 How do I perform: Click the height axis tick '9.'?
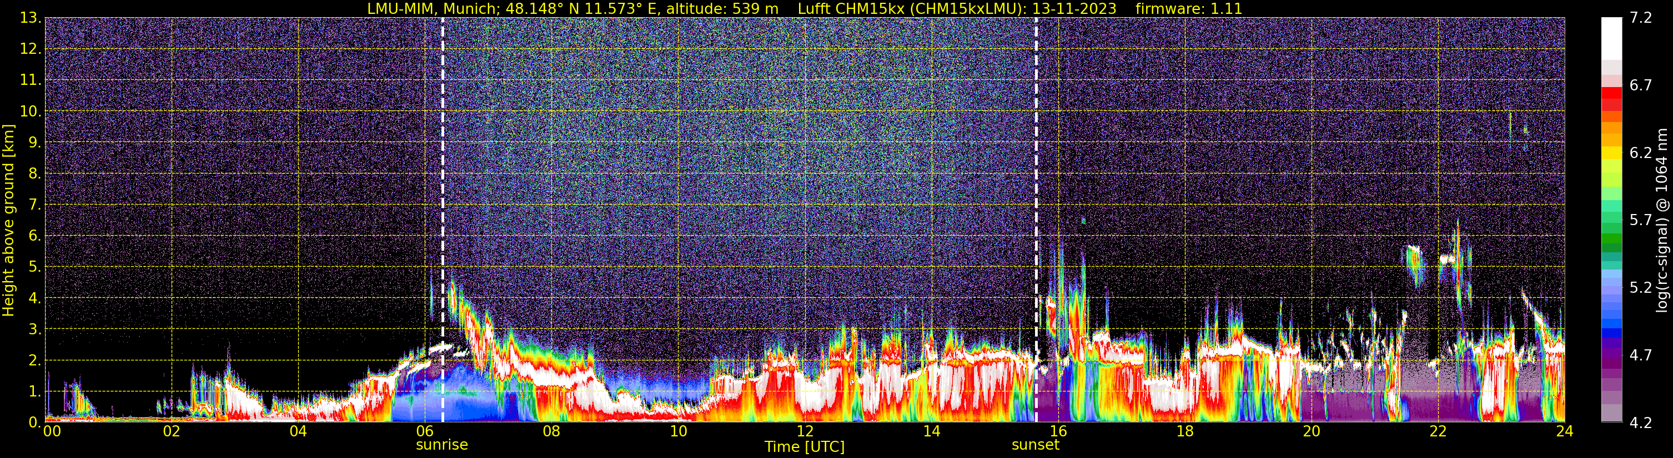point(35,142)
